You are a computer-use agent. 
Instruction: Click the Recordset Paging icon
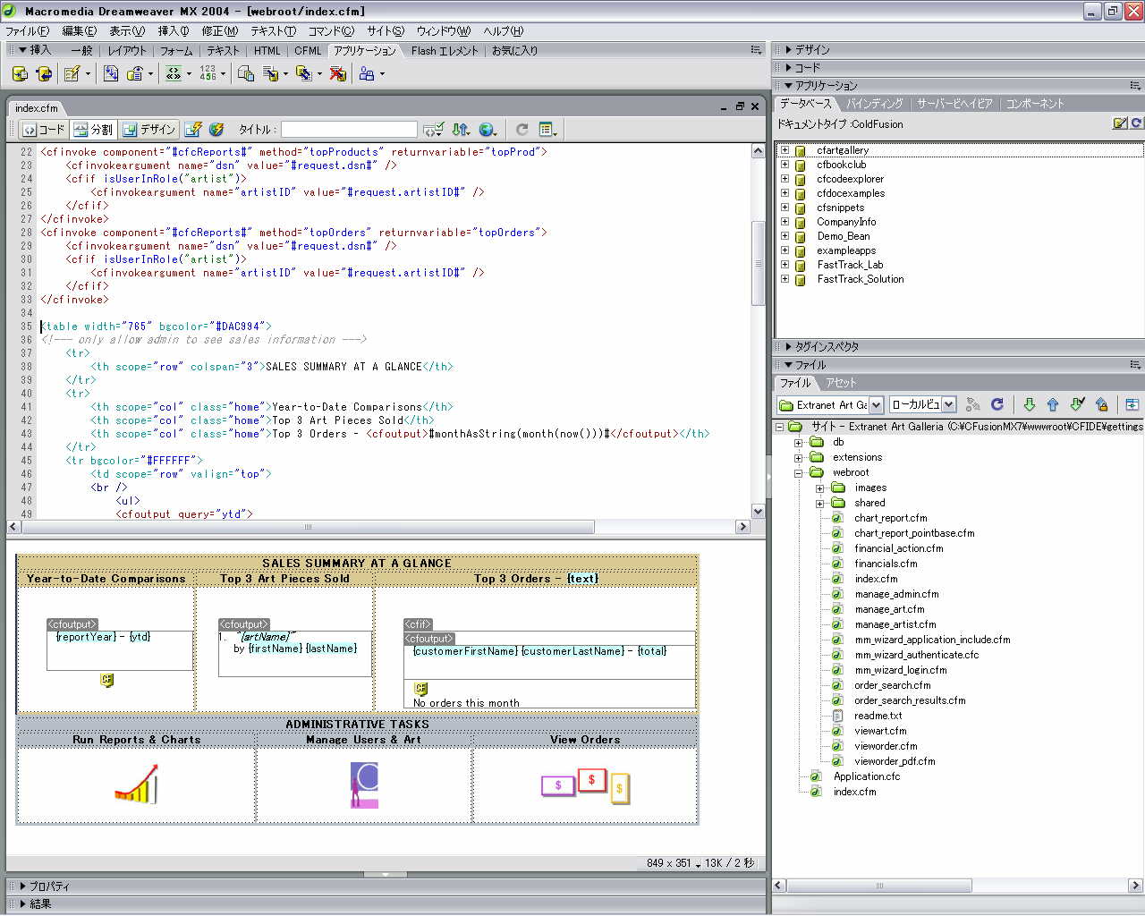174,73
